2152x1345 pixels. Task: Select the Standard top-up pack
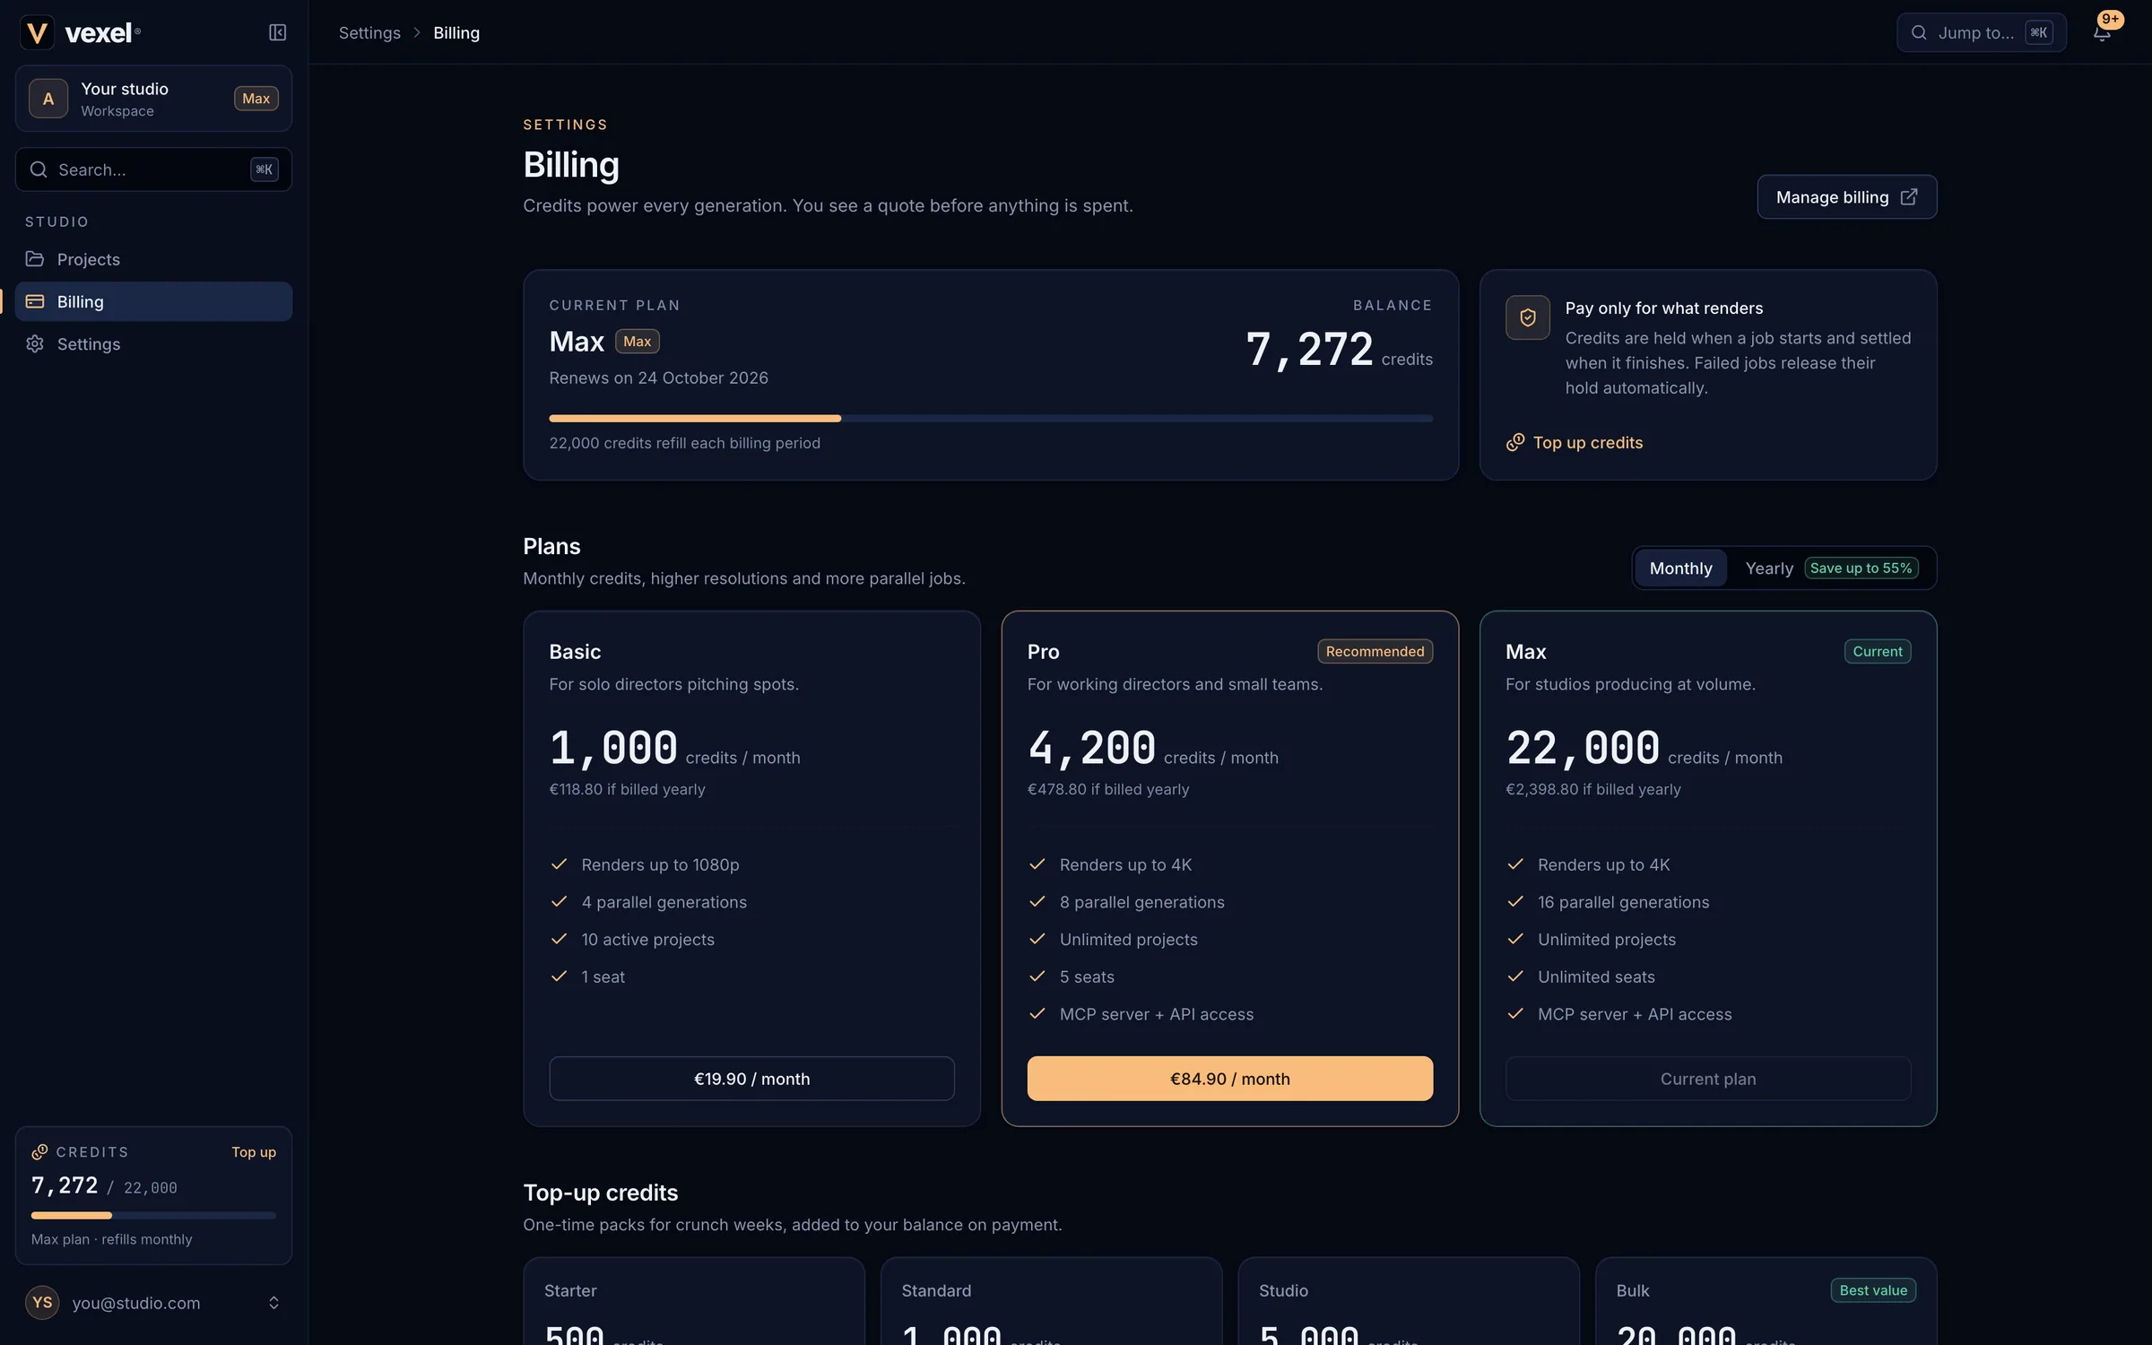(1051, 1301)
